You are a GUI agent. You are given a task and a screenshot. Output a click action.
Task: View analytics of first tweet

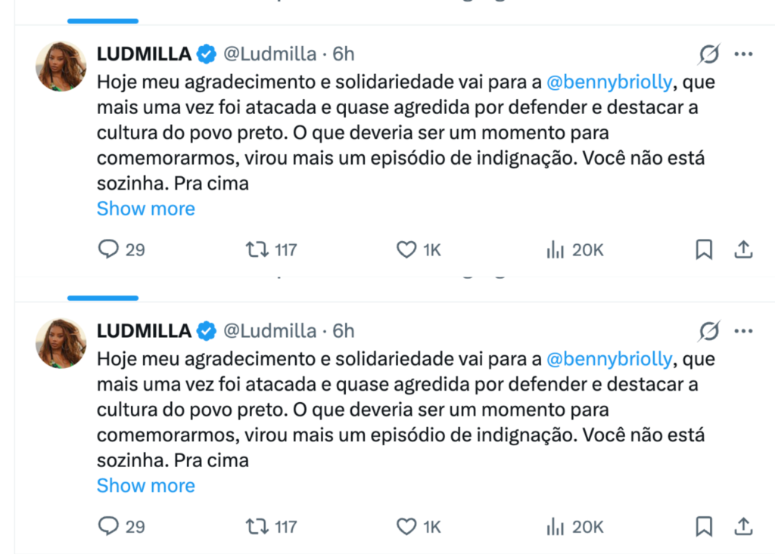(556, 249)
